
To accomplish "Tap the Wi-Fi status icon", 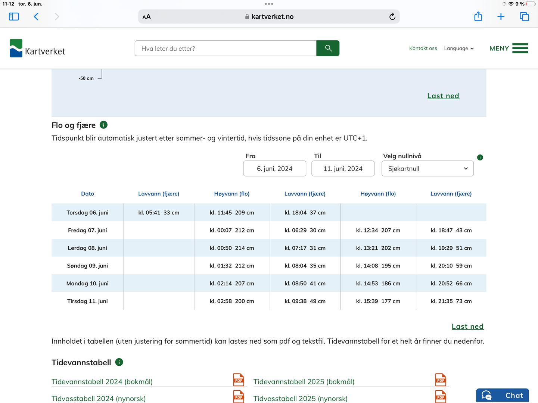I will click(511, 4).
